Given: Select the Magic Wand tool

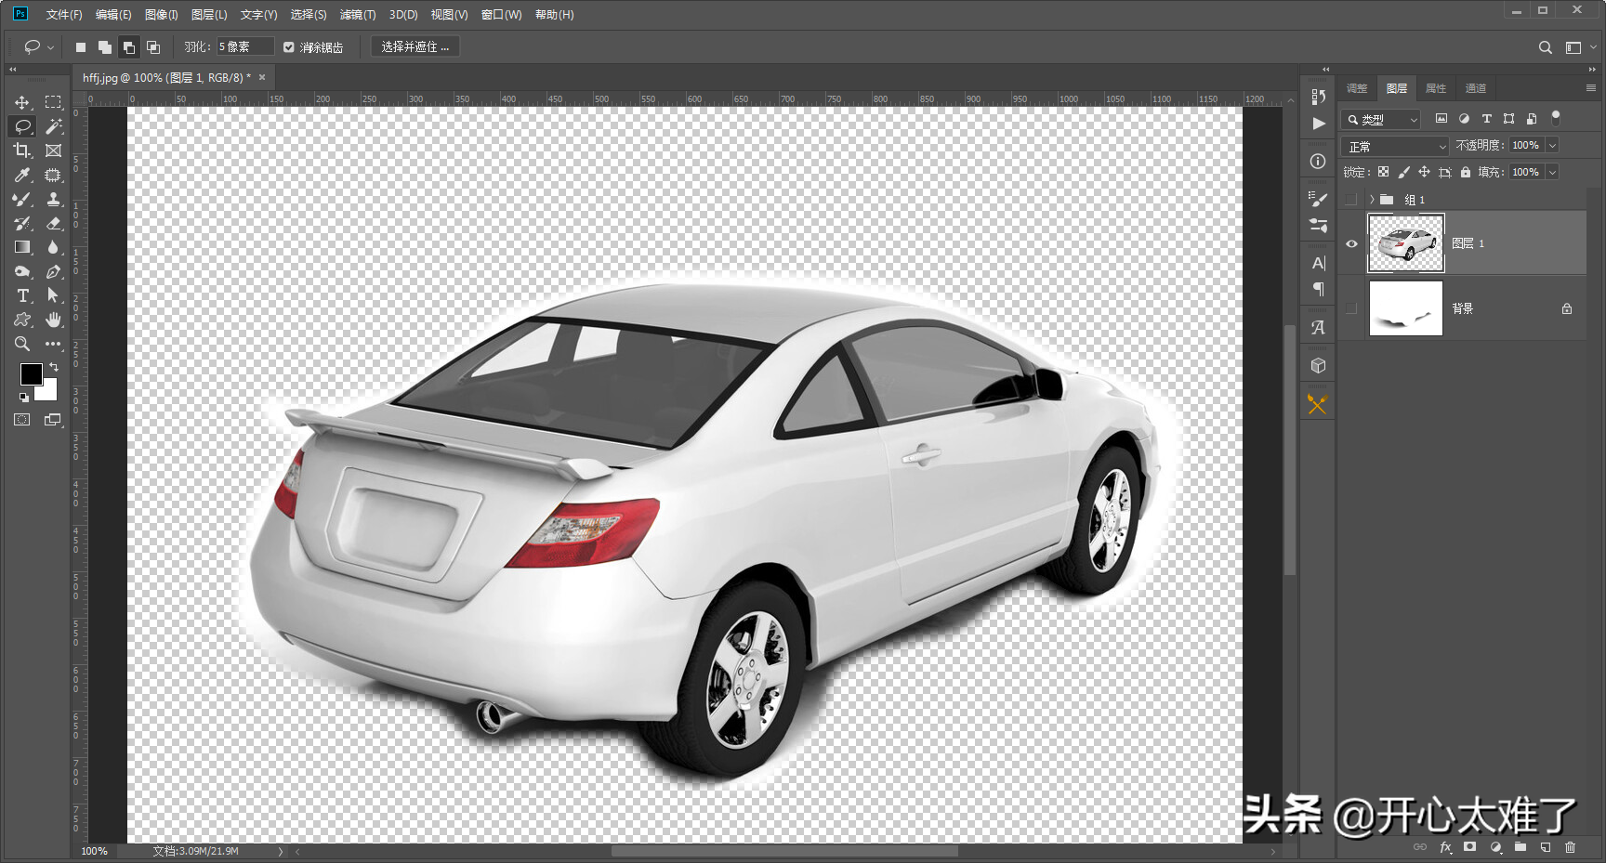Looking at the screenshot, I should click(x=54, y=126).
